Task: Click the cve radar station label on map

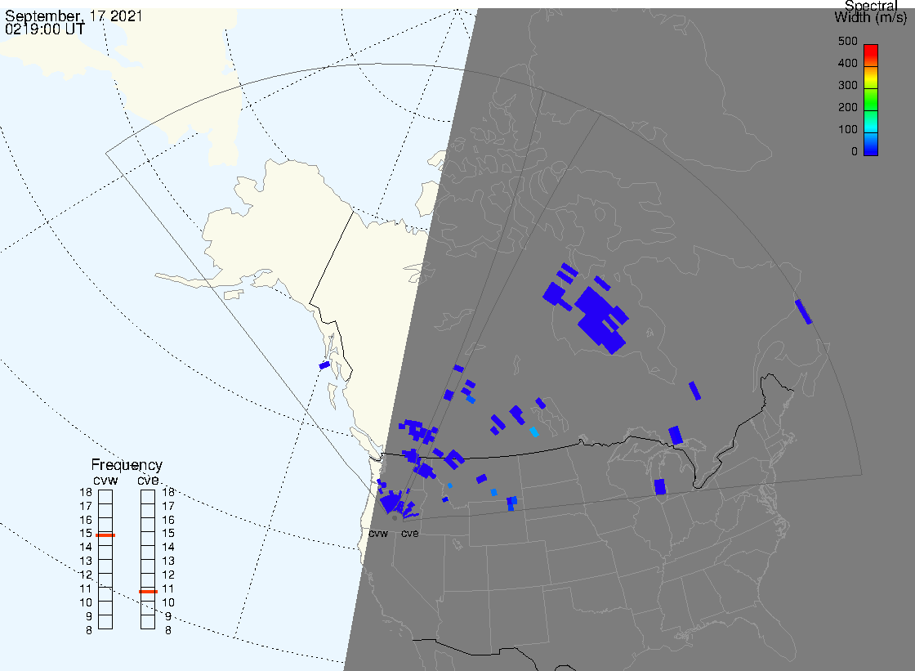Action: [x=409, y=533]
